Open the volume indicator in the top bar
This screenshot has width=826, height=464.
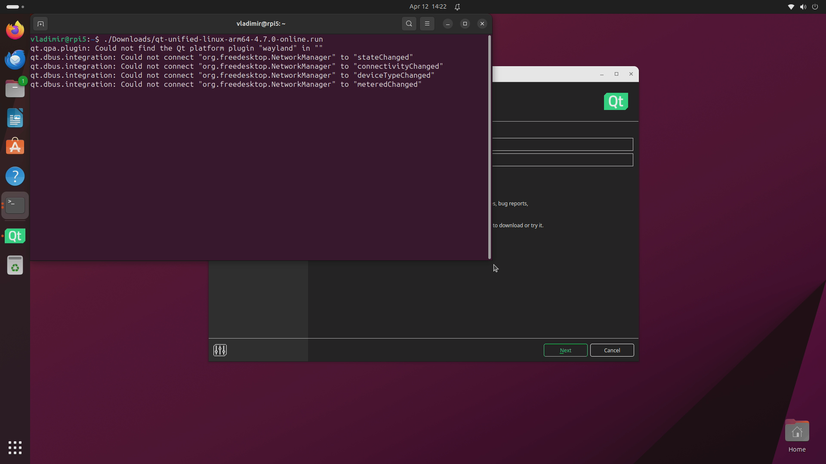tap(803, 7)
